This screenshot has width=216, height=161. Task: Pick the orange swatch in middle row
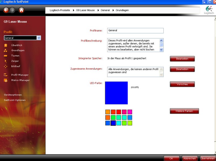(x=107, y=117)
